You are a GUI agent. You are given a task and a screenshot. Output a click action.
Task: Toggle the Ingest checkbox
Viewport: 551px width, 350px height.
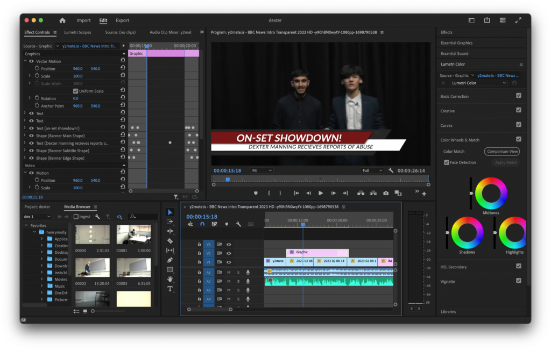pyautogui.click(x=76, y=217)
